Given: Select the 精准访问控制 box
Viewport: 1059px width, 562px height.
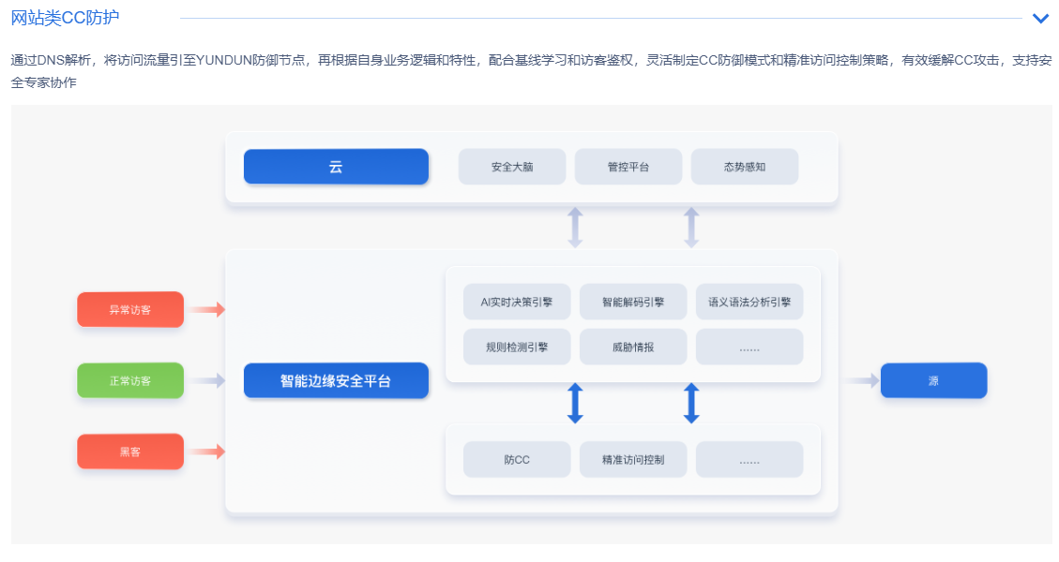Looking at the screenshot, I should (633, 460).
